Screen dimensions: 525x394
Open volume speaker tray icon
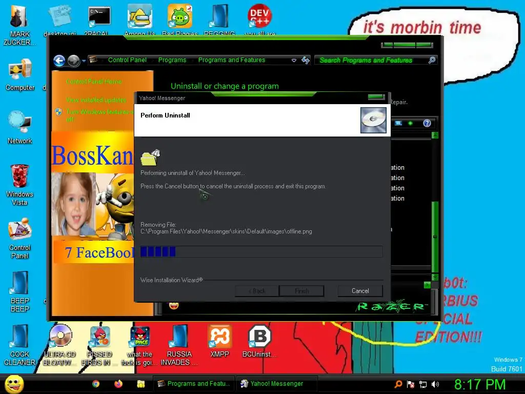point(435,384)
